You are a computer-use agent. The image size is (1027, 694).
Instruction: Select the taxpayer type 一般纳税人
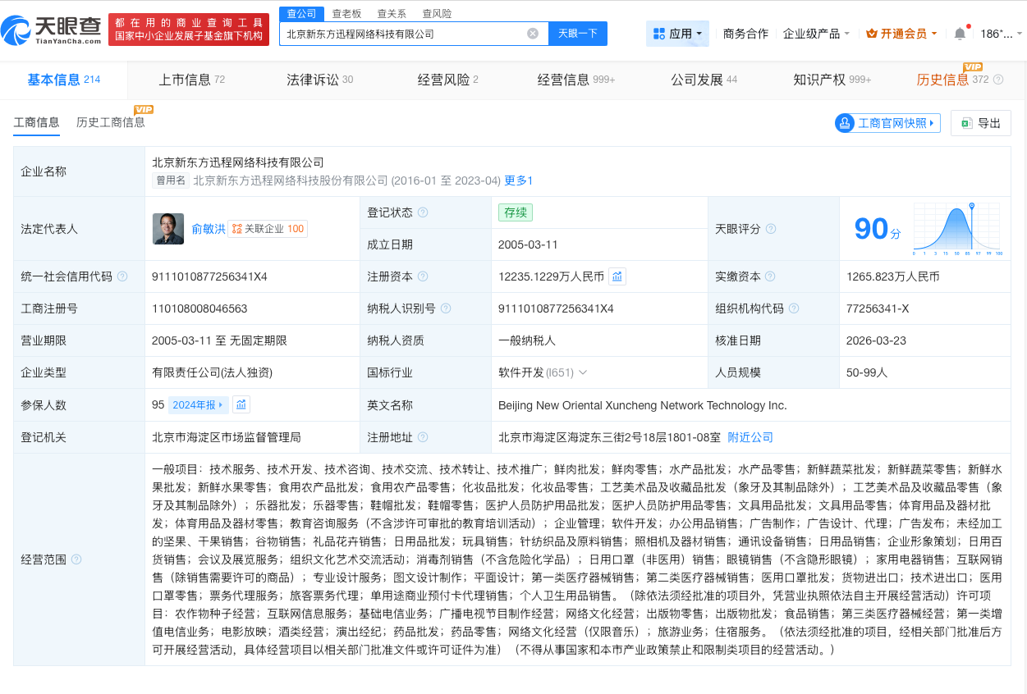click(x=527, y=340)
